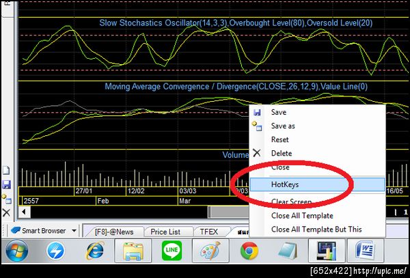Click the Slow Stochastics Oscillator title
The width and height of the screenshot is (410, 278).
click(x=236, y=23)
